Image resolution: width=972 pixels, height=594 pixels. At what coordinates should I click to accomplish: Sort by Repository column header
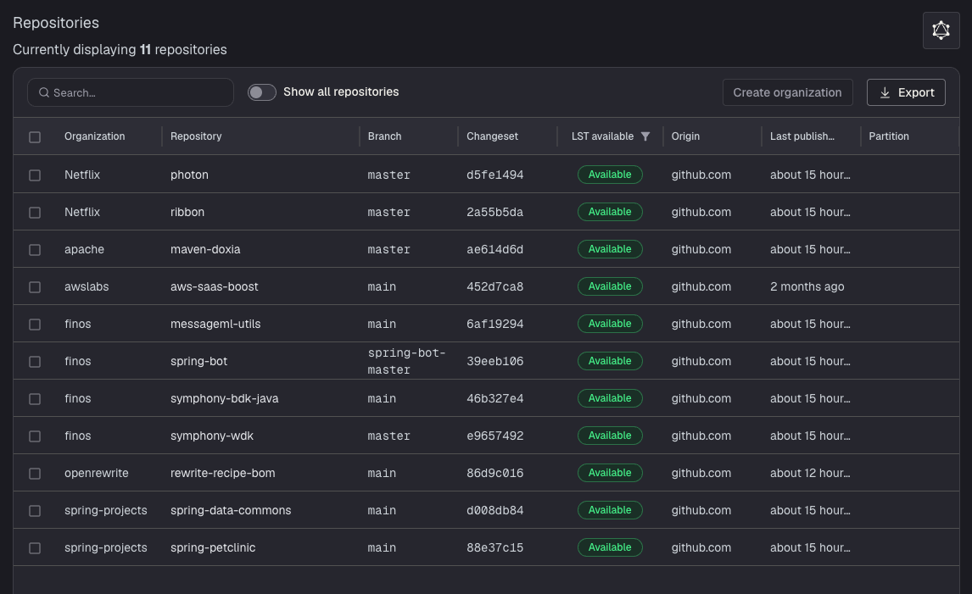coord(196,136)
